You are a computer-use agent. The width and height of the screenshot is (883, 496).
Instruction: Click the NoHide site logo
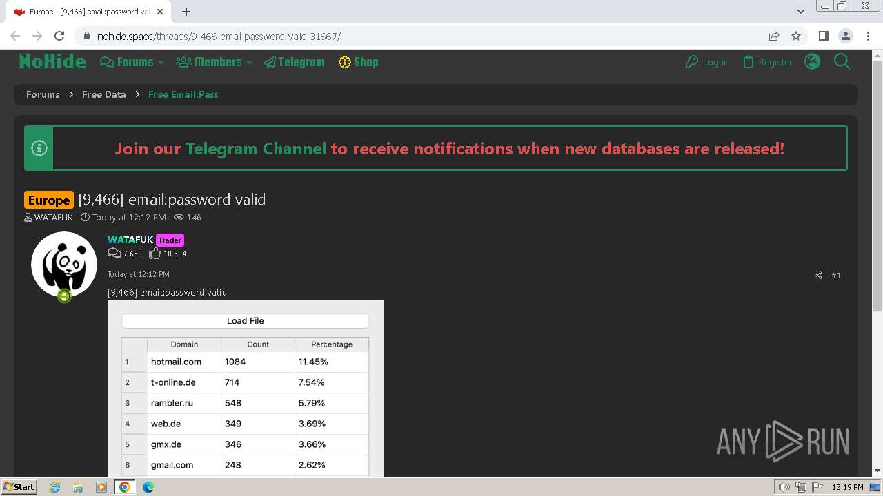coord(52,62)
